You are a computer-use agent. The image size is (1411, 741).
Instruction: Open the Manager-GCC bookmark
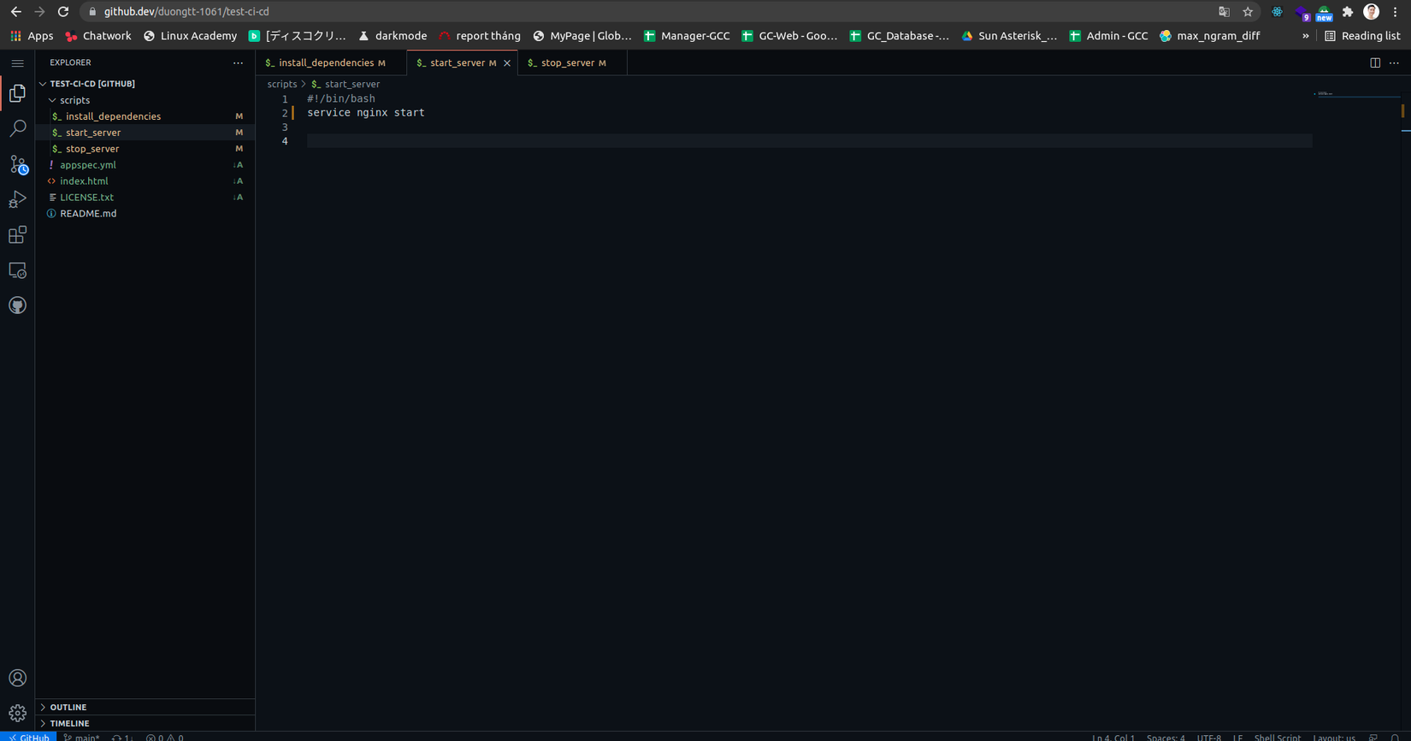point(687,36)
